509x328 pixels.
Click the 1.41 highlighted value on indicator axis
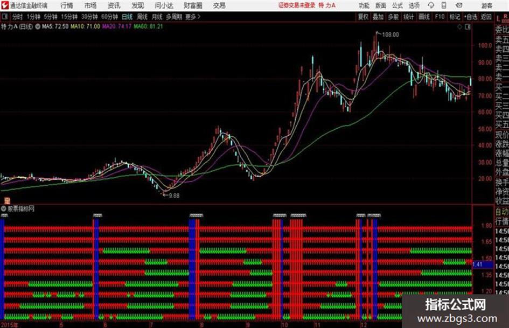pyautogui.click(x=478, y=264)
